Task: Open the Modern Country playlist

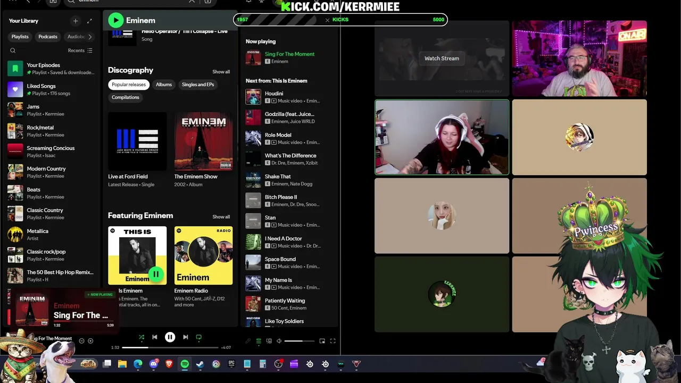Action: (51, 172)
